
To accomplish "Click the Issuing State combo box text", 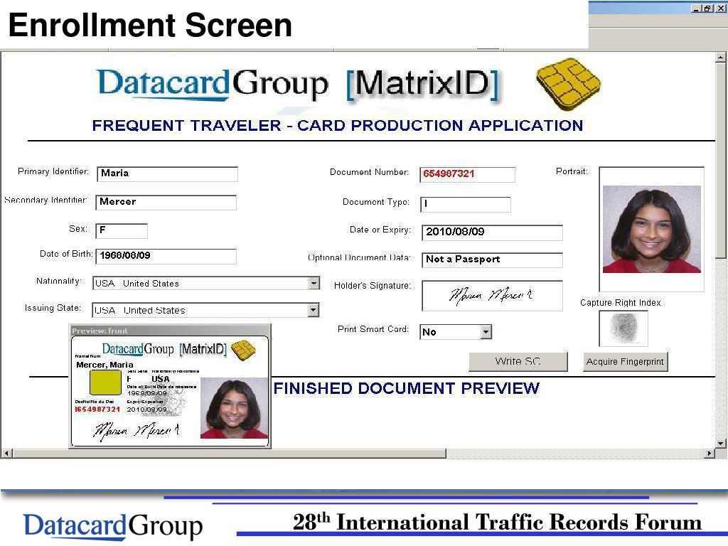I will click(x=139, y=310).
